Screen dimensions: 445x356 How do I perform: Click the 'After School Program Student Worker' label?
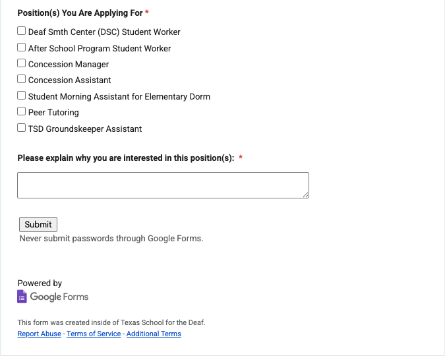[x=100, y=49]
